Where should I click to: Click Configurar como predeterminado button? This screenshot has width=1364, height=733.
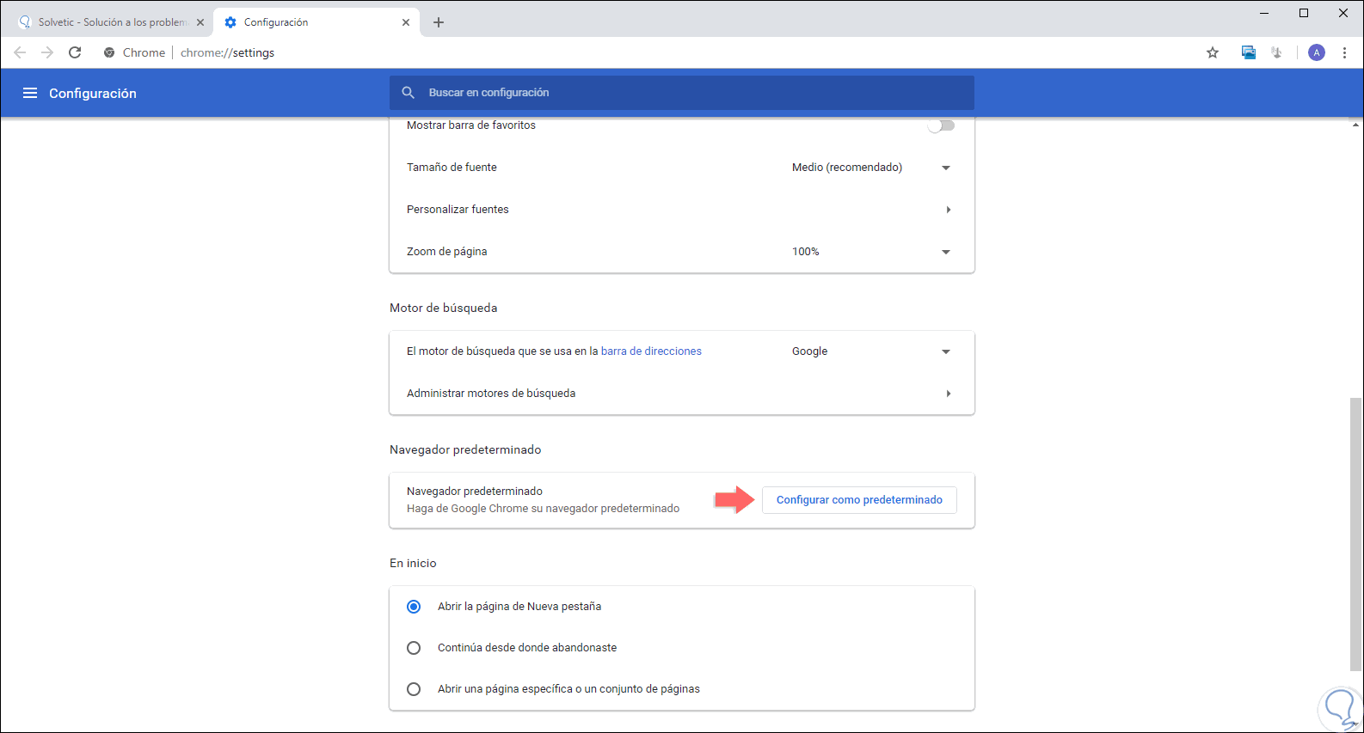coord(859,500)
